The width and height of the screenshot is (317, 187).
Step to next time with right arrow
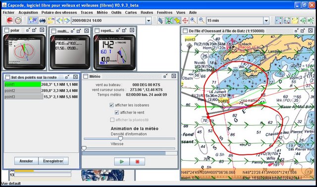(67, 20)
